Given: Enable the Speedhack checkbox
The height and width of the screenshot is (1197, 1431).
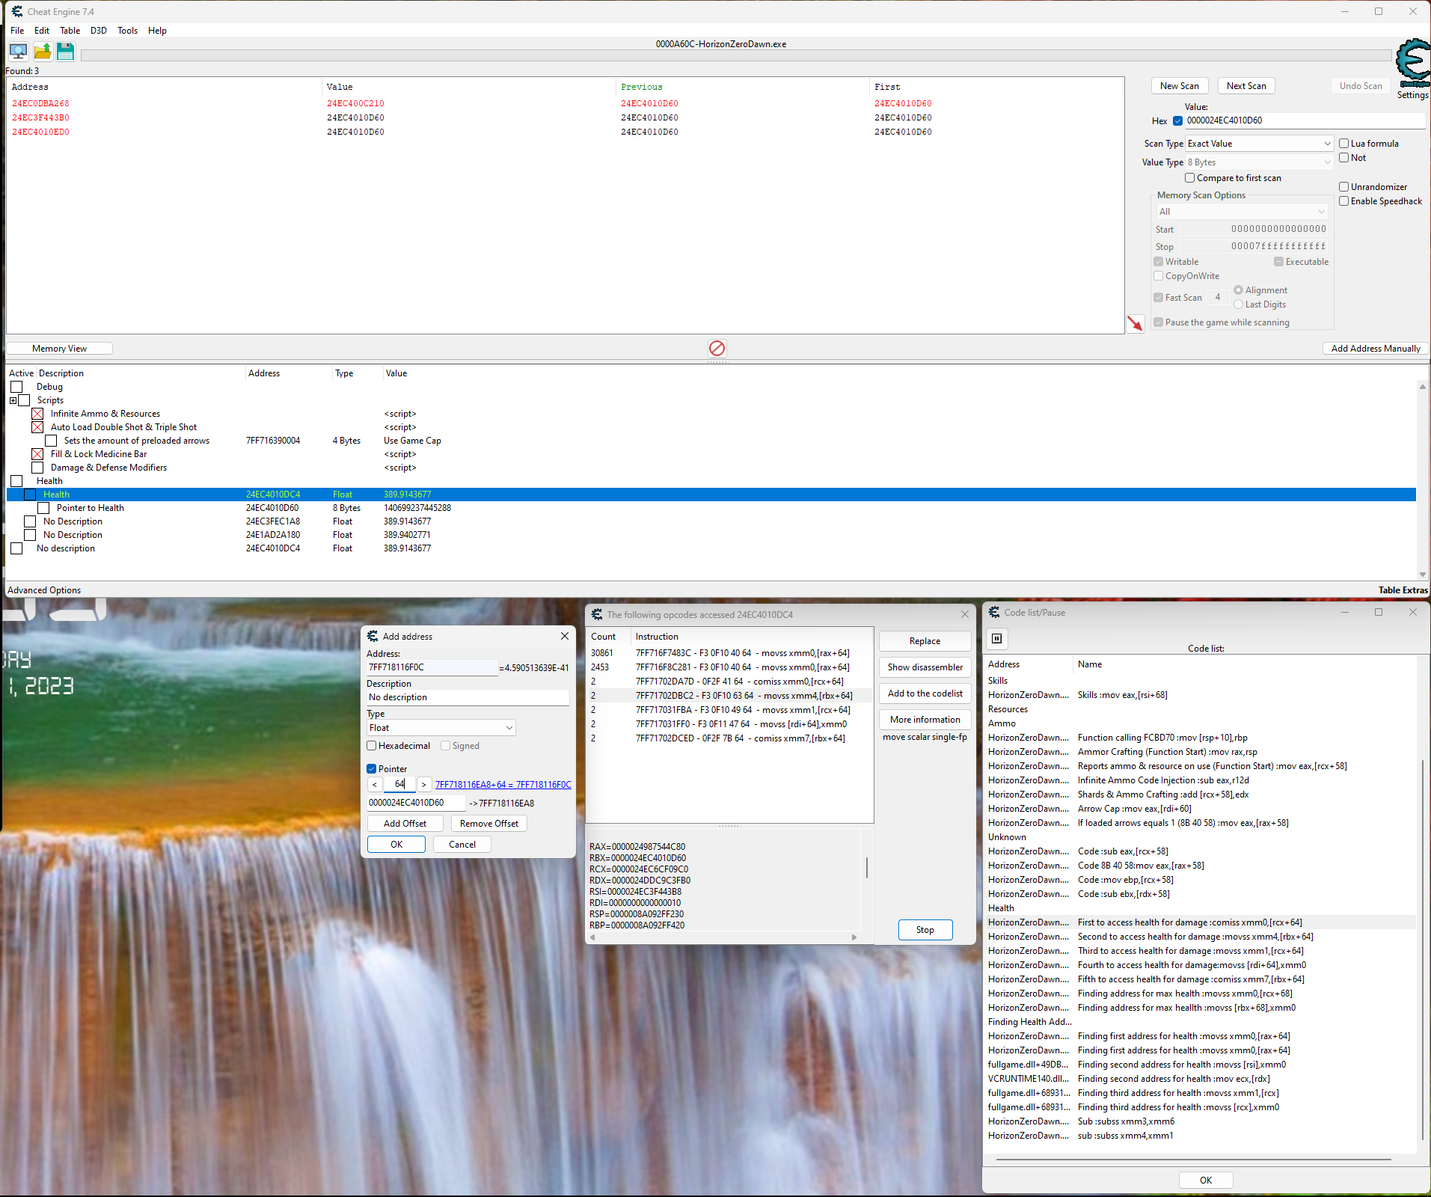Looking at the screenshot, I should (x=1343, y=200).
